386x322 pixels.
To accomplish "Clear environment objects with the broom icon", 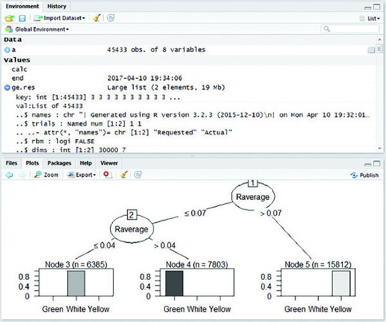I will tap(96, 19).
